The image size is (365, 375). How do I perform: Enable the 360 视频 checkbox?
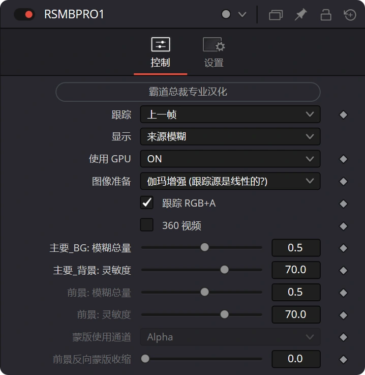tap(147, 225)
